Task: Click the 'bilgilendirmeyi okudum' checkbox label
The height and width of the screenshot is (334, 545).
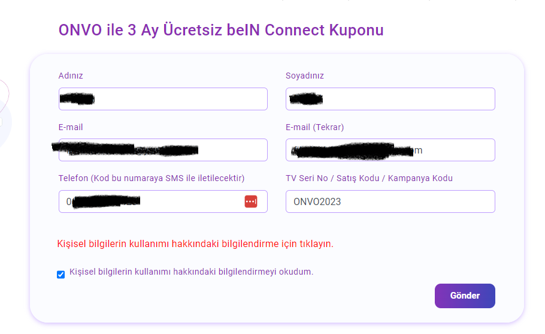Action: (x=192, y=272)
